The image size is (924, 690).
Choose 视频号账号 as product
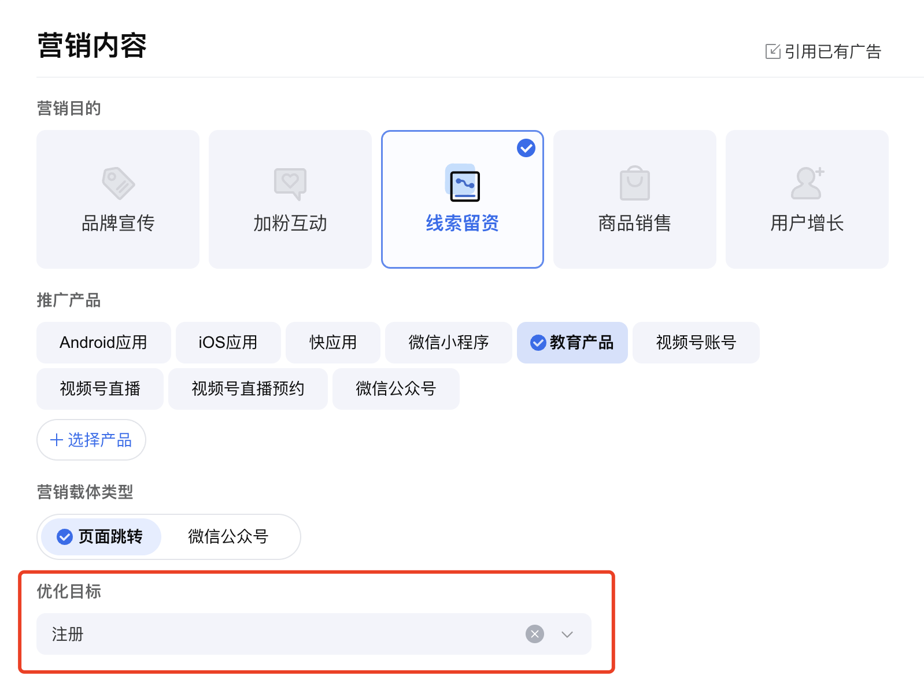pos(696,343)
